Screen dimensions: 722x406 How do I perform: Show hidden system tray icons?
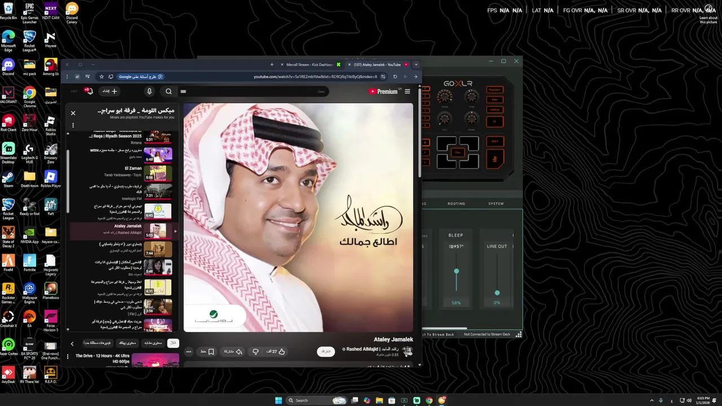click(x=652, y=400)
